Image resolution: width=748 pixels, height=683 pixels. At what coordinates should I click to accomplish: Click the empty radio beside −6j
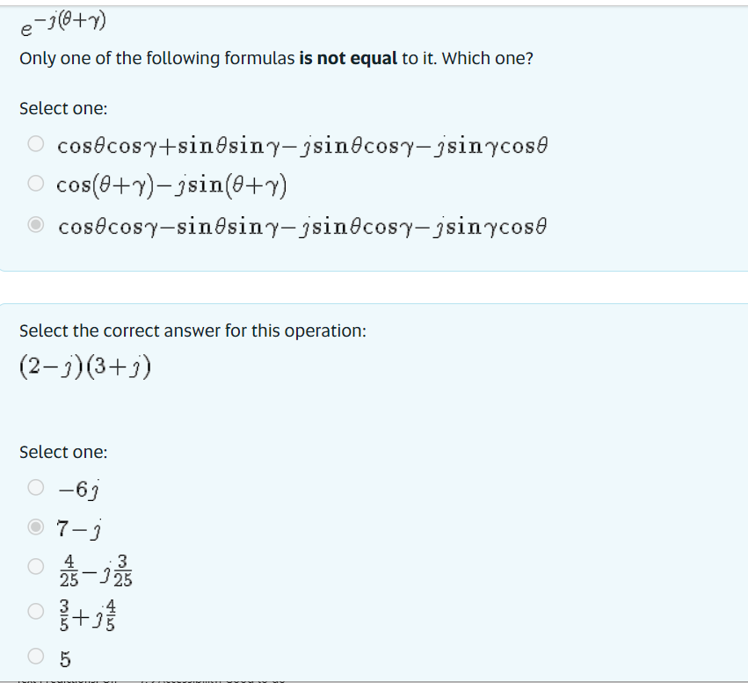[36, 490]
